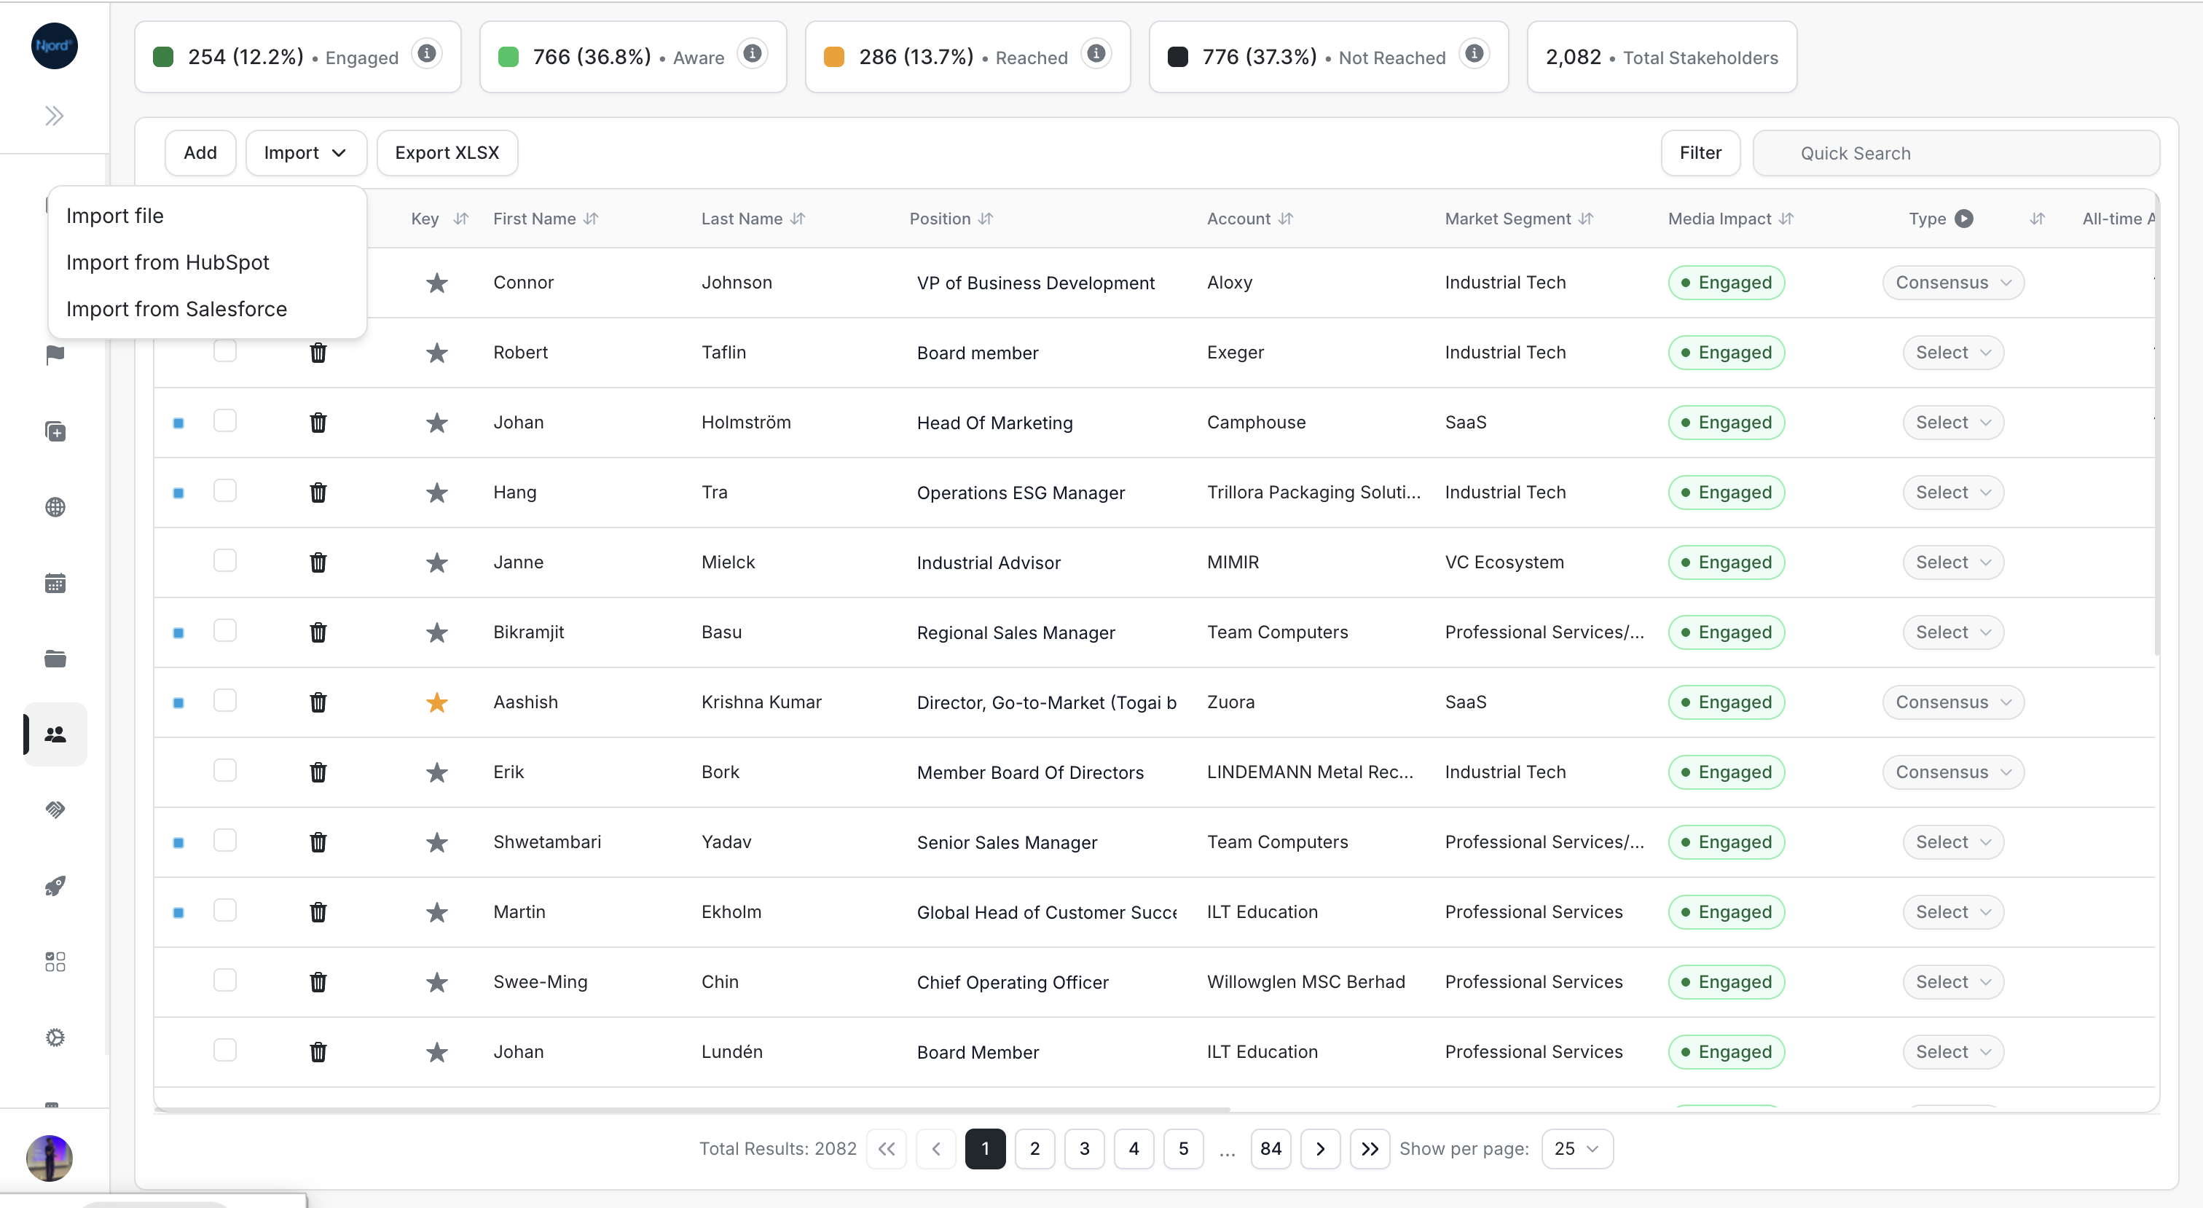Jump to last page double arrow
Screen dimensions: 2203x1208
point(1370,1149)
